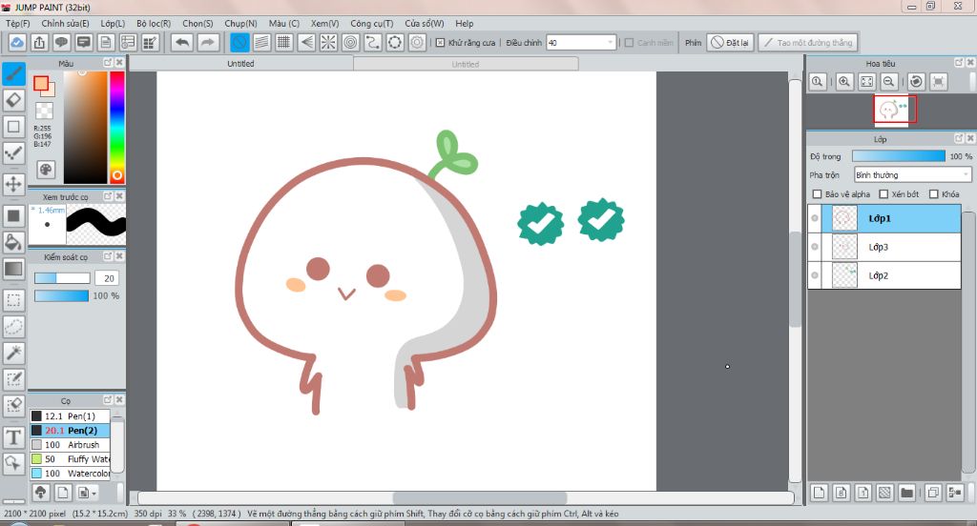Select the Text tool
Viewport: 977px width, 526px height.
click(13, 437)
